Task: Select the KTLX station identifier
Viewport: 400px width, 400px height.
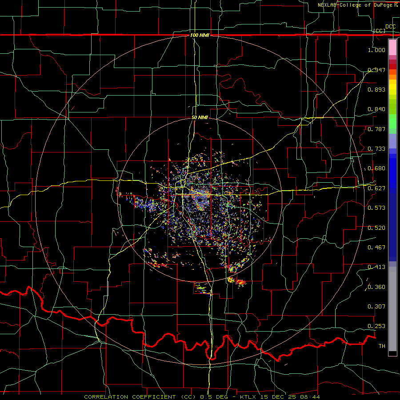Action: (x=249, y=397)
